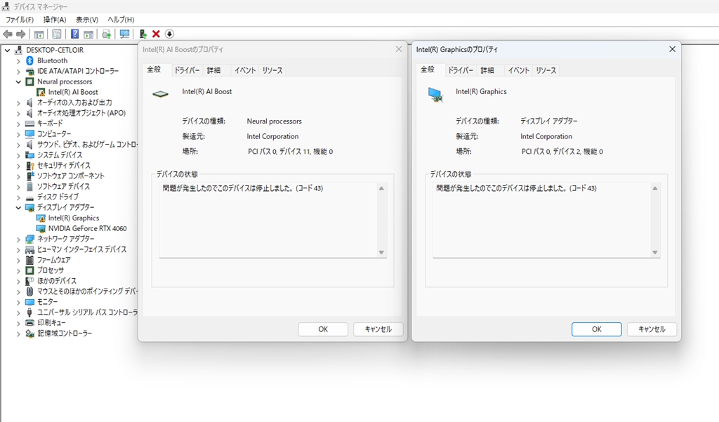Scan for hardware changes via monitor icon
This screenshot has height=422, width=719.
click(x=124, y=34)
